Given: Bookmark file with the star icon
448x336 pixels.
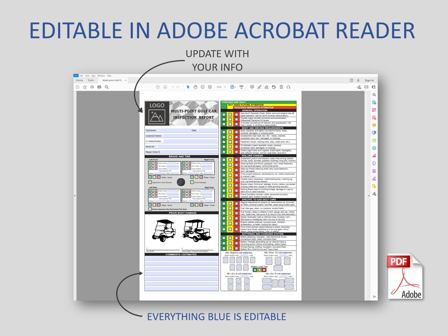Looking at the screenshot, I should (85, 87).
